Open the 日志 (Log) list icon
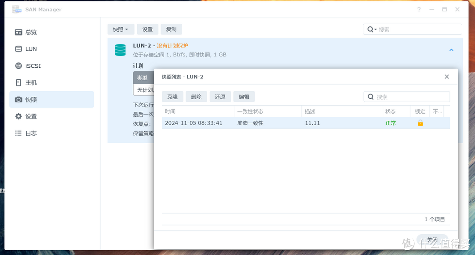Screen dimensions: 475x255 [x=18, y=133]
